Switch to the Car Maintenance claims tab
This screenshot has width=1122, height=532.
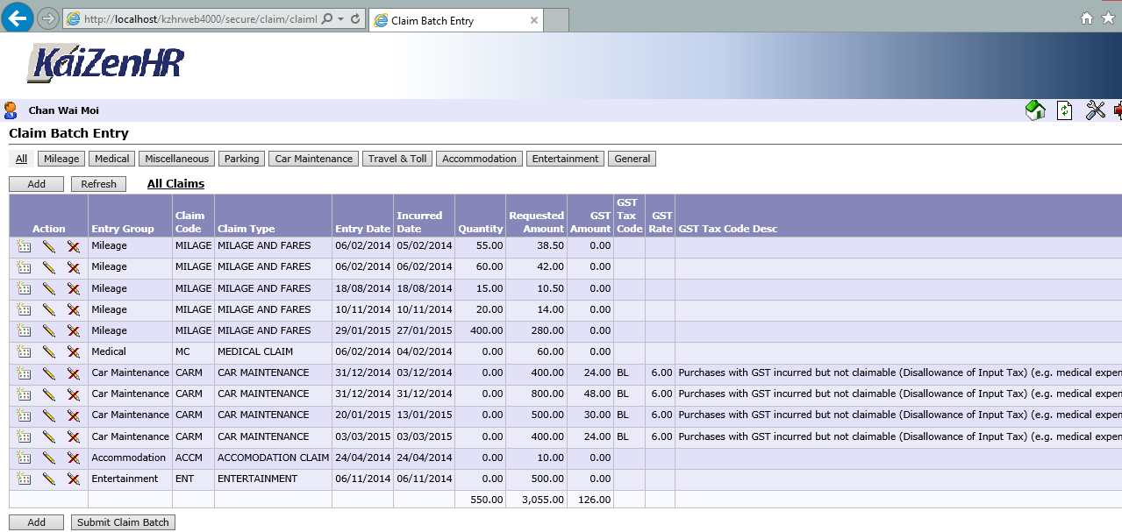click(313, 159)
